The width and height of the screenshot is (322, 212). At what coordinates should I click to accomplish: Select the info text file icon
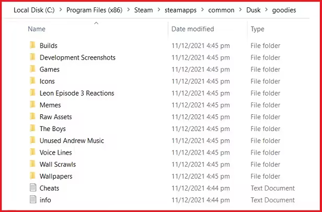click(x=32, y=200)
